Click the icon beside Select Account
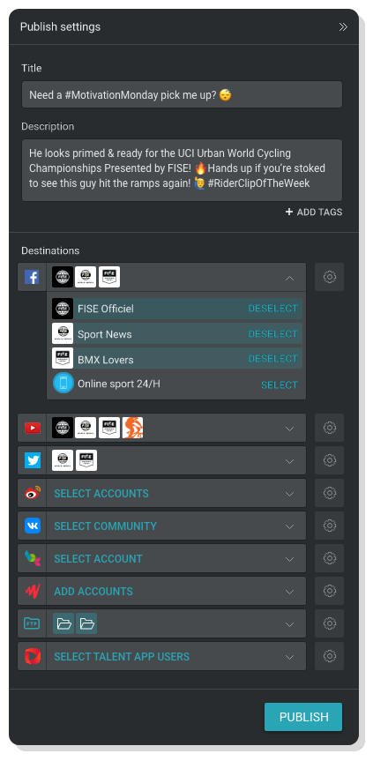373x761 pixels. pyautogui.click(x=33, y=558)
